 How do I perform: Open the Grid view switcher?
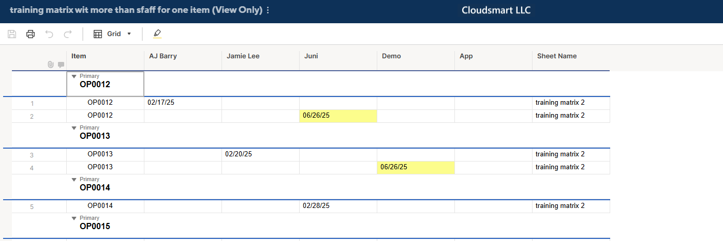(112, 34)
